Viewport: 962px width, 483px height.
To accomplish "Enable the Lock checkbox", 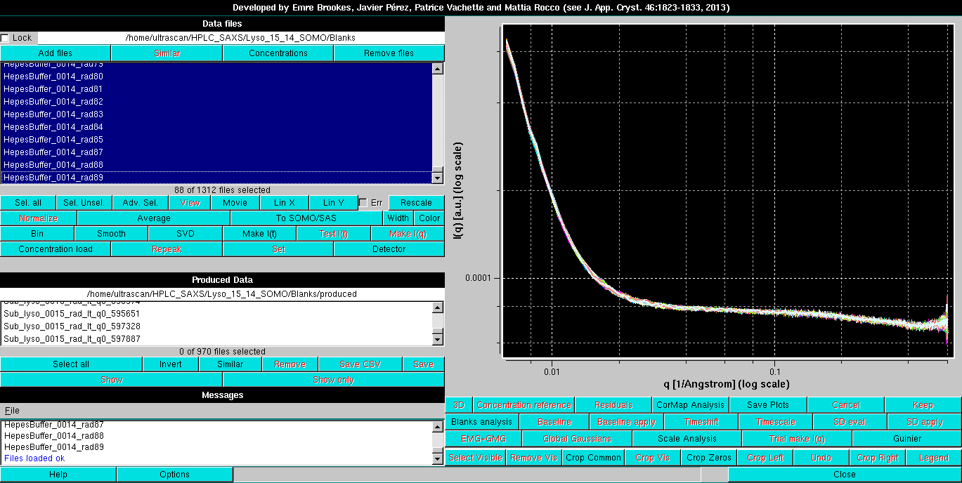I will [6, 38].
